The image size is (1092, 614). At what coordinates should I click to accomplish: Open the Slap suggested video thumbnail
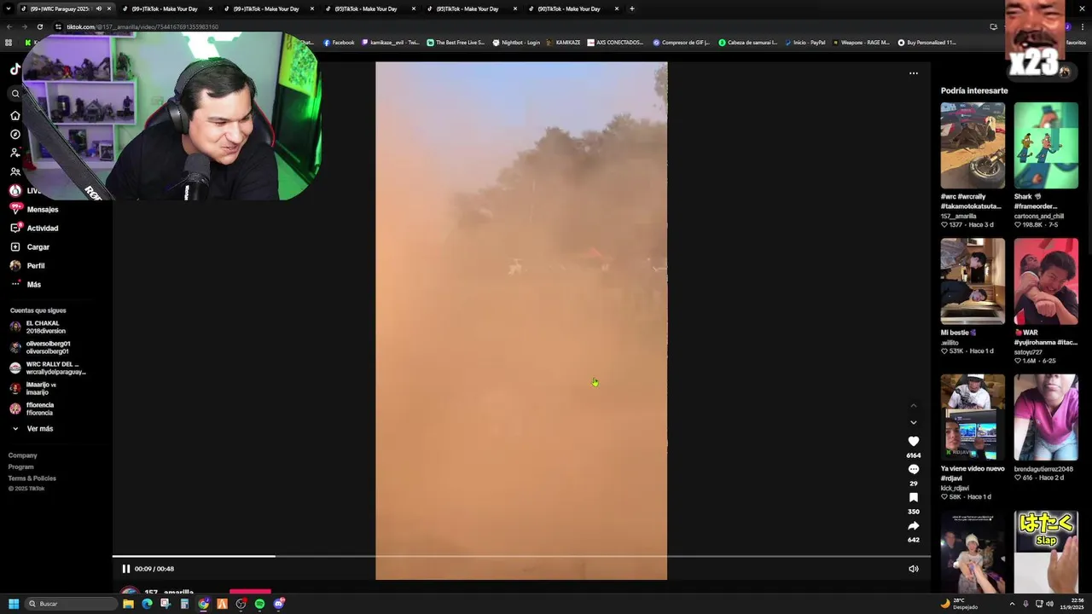coord(1046,552)
